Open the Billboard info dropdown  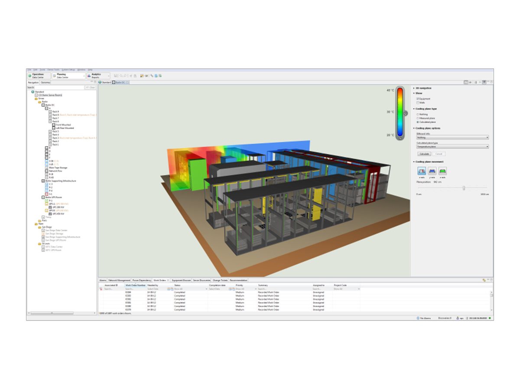[x=452, y=137]
